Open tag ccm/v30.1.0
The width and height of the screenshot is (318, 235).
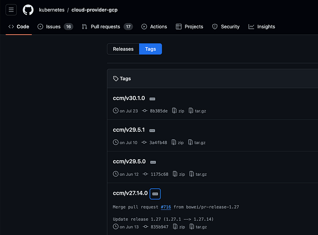tap(129, 98)
